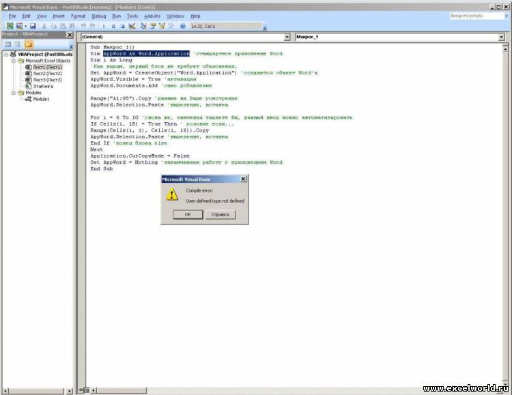Open the File menu
512x395 pixels.
[12, 16]
